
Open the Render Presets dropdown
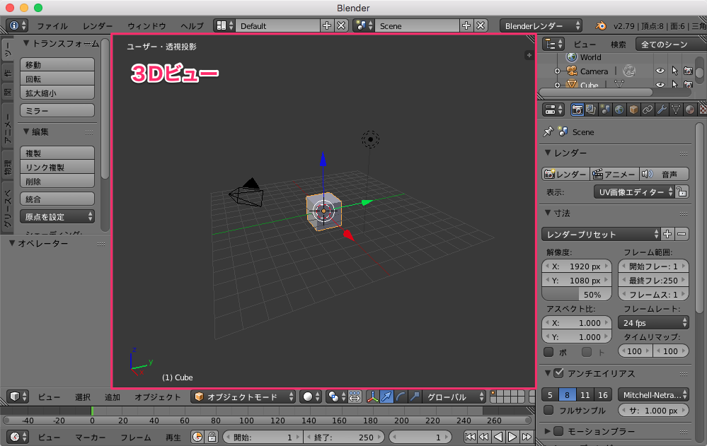(x=601, y=234)
